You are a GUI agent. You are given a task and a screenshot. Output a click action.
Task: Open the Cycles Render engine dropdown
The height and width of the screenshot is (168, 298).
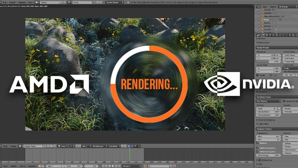pos(115,3)
